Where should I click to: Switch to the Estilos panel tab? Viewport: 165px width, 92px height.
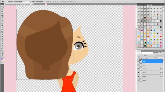point(149,5)
